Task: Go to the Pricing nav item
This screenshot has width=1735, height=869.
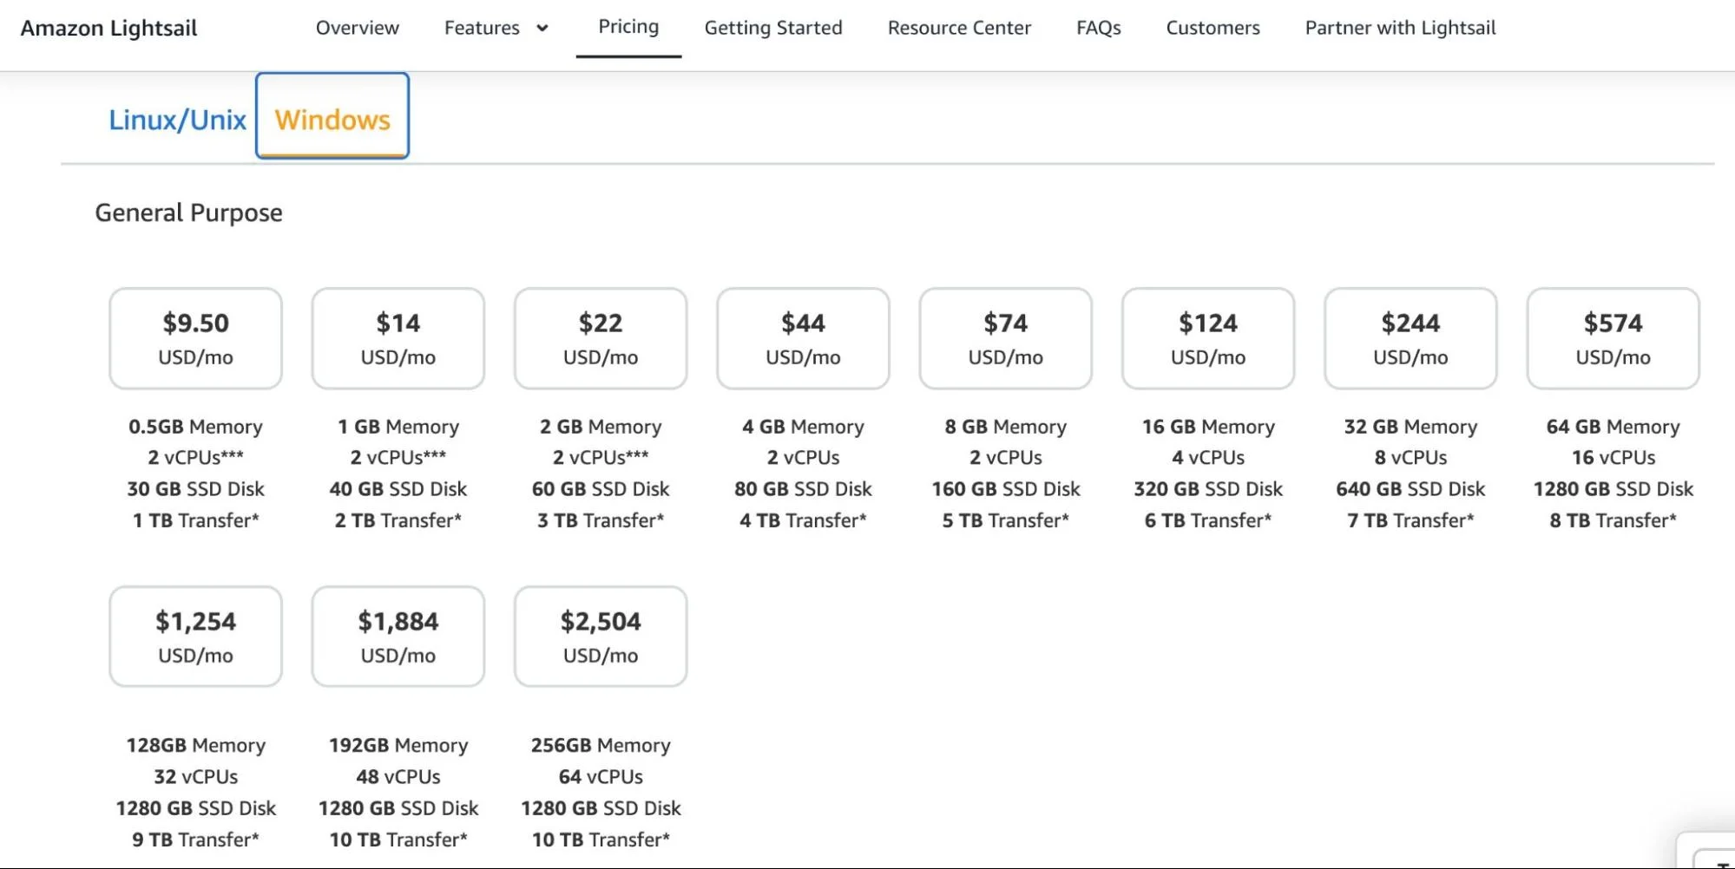Action: click(628, 27)
